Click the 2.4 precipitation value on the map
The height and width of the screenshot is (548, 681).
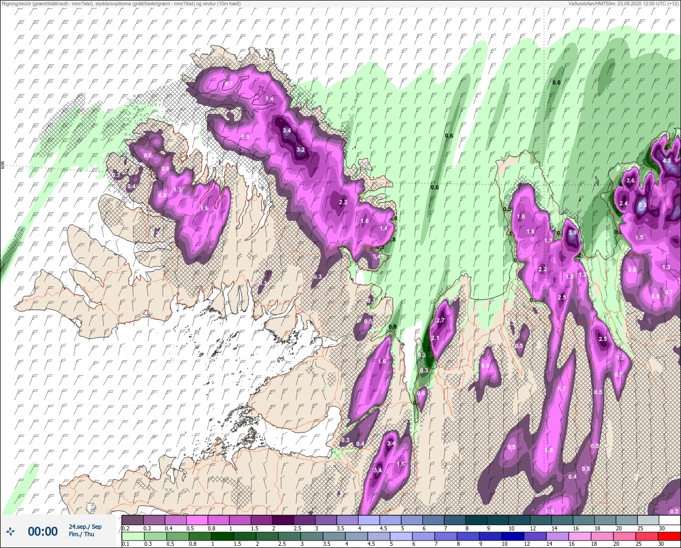pos(624,204)
